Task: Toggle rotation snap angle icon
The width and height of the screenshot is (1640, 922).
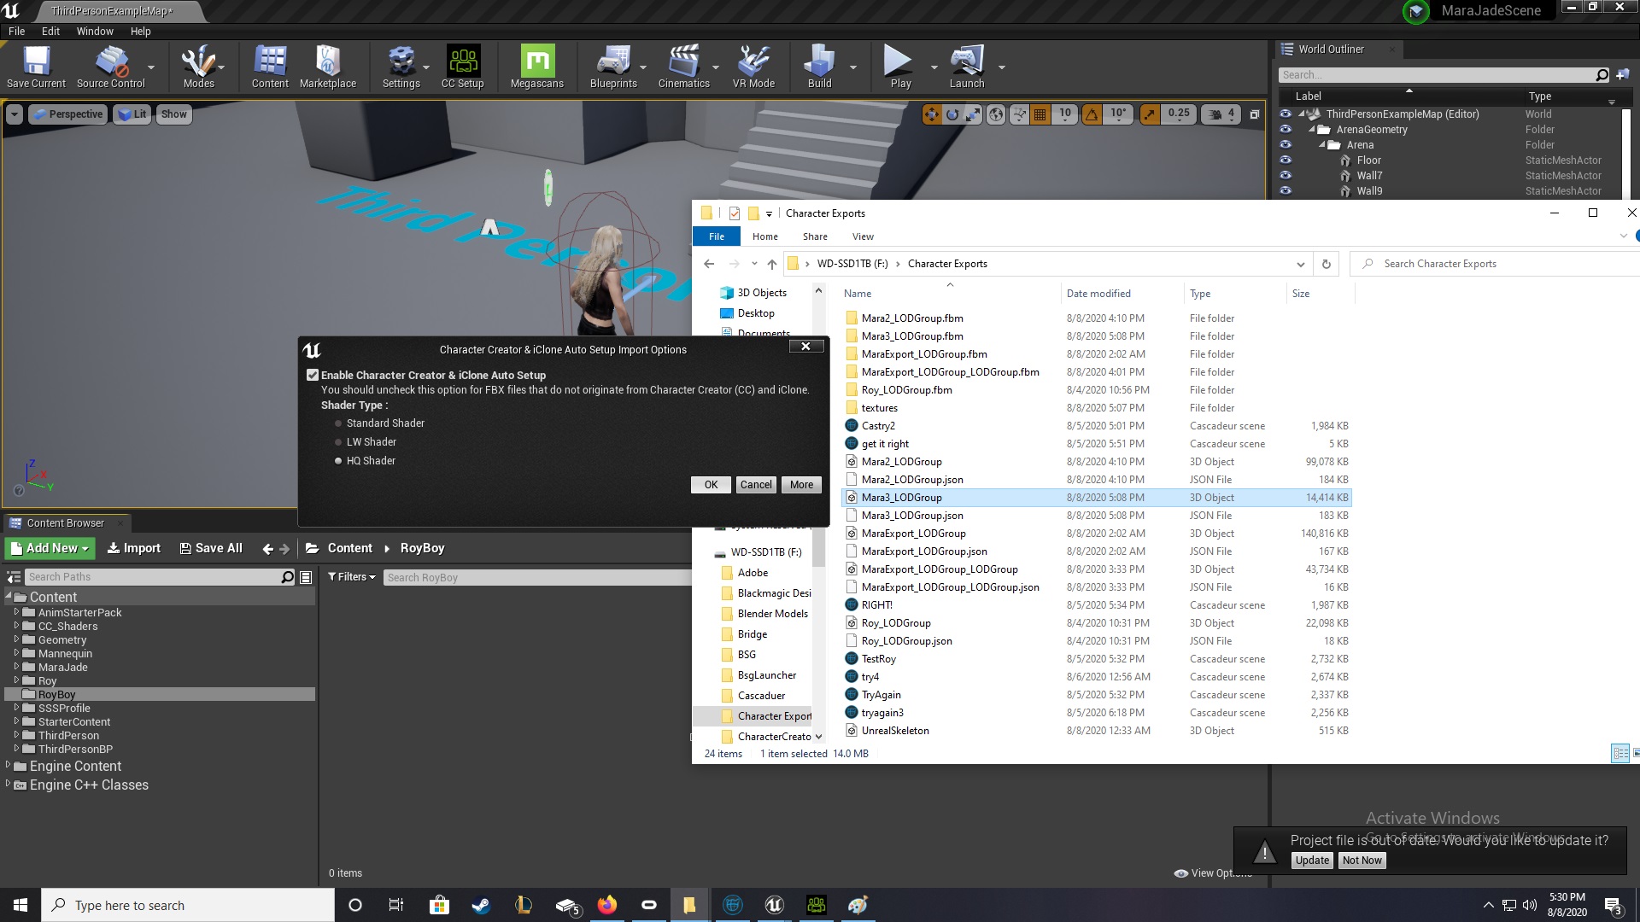Action: click(1092, 114)
